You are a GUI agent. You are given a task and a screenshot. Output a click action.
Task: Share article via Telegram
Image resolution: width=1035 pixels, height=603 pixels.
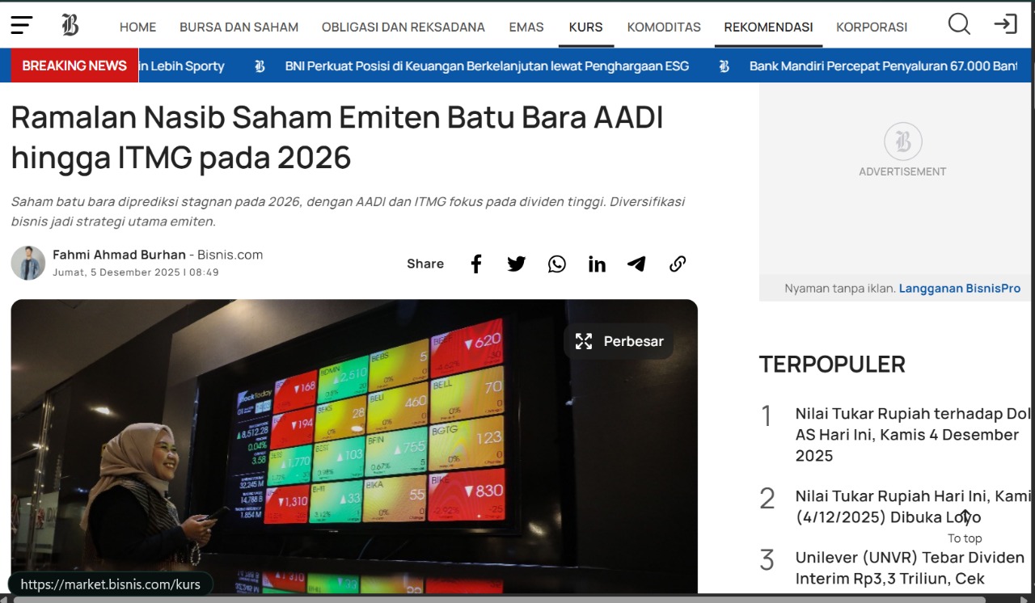[x=636, y=264]
